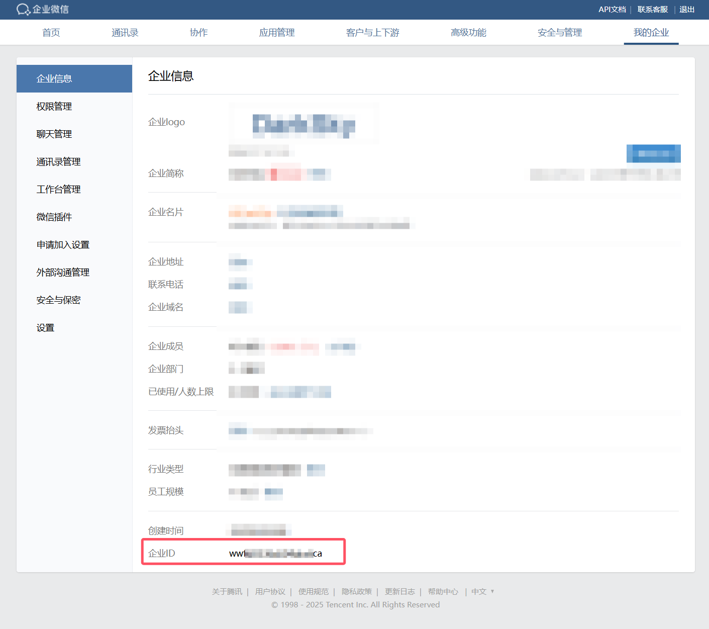This screenshot has width=709, height=629.
Task: Click the API文档 link
Action: 612,10
